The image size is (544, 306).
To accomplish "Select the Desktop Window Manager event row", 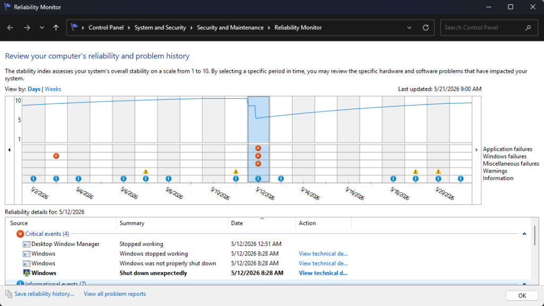I will tap(268, 244).
